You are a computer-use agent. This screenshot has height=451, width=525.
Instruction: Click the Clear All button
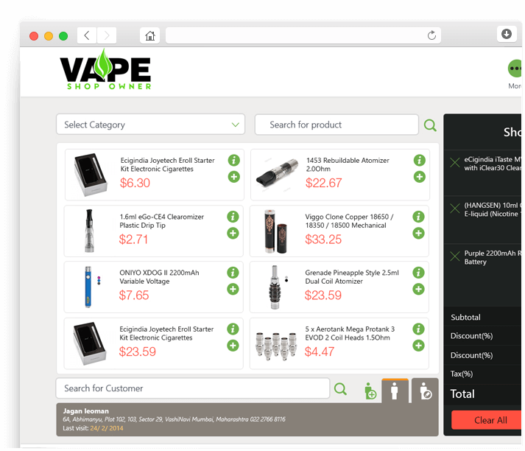[x=487, y=420]
